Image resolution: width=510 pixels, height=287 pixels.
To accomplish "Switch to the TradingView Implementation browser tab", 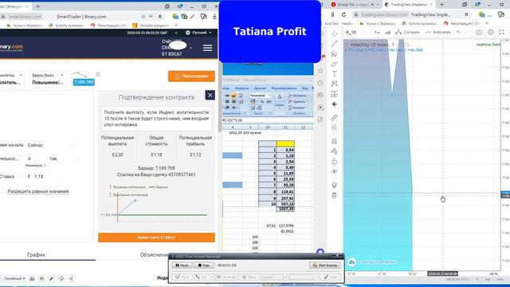I will click(x=408, y=5).
